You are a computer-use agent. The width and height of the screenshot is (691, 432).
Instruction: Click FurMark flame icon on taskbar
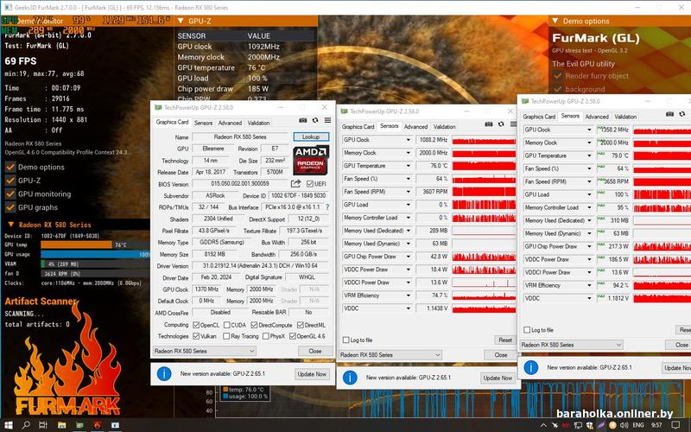click(x=98, y=425)
